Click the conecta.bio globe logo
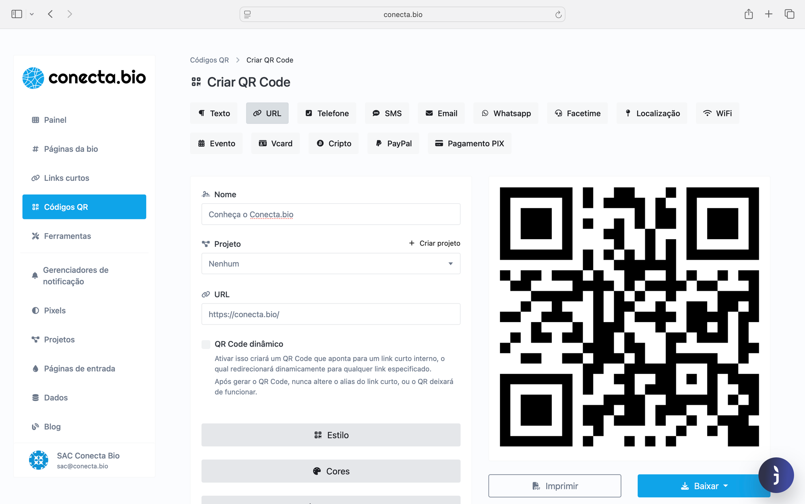The width and height of the screenshot is (805, 504). [33, 78]
